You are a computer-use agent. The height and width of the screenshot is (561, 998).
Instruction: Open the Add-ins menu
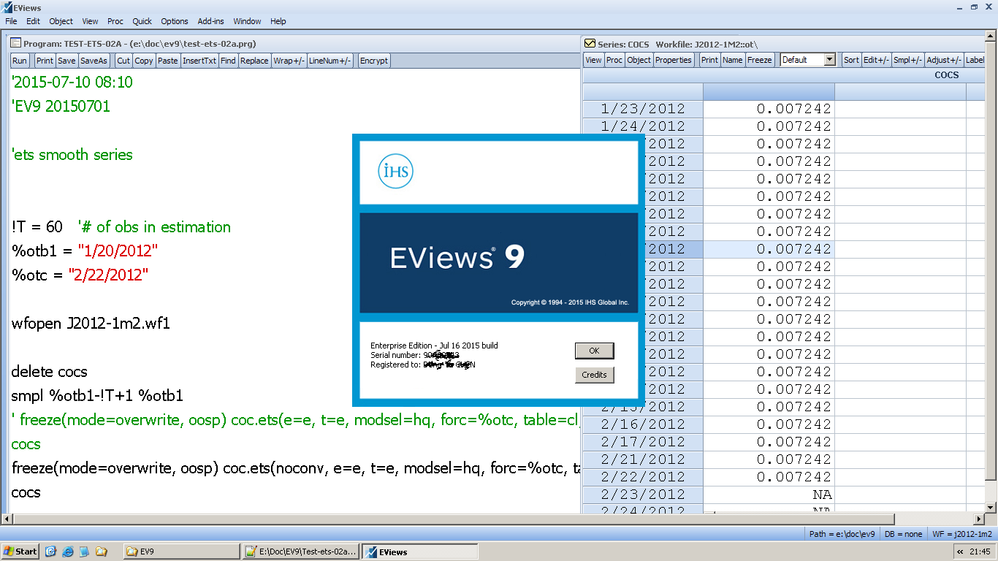coord(211,21)
